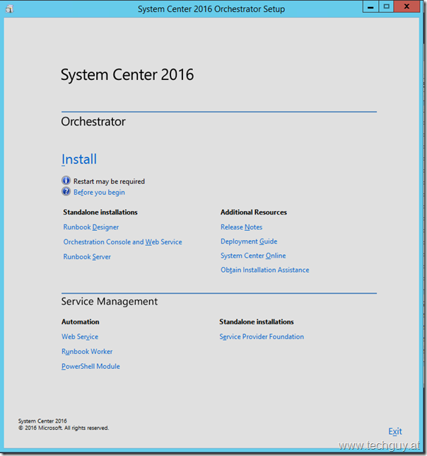Launch Runbook Server standalone installation

pyautogui.click(x=87, y=257)
